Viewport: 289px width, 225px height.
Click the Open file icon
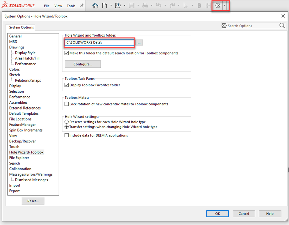coord(119,6)
